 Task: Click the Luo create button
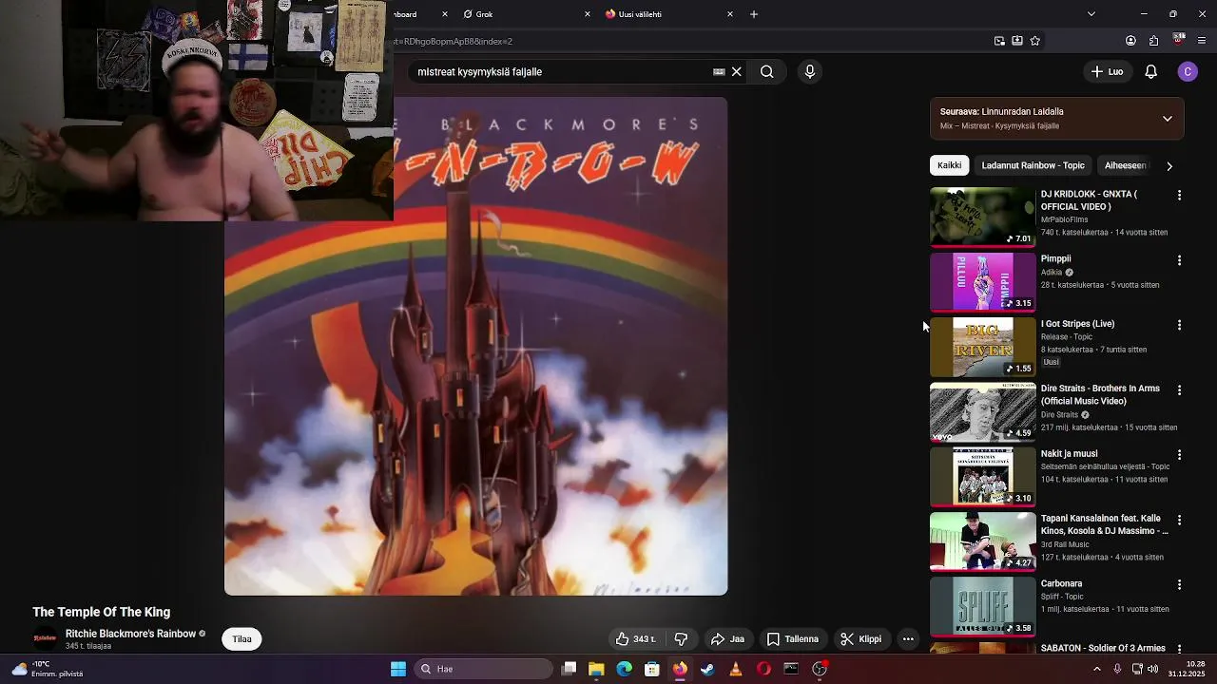pyautogui.click(x=1107, y=71)
